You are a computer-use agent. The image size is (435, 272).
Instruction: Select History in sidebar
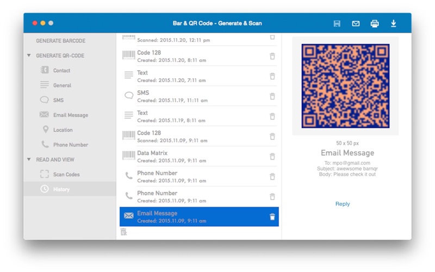pyautogui.click(x=70, y=189)
